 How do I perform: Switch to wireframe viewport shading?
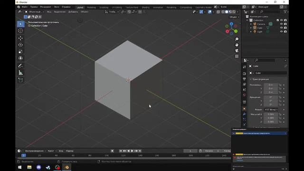point(223,12)
